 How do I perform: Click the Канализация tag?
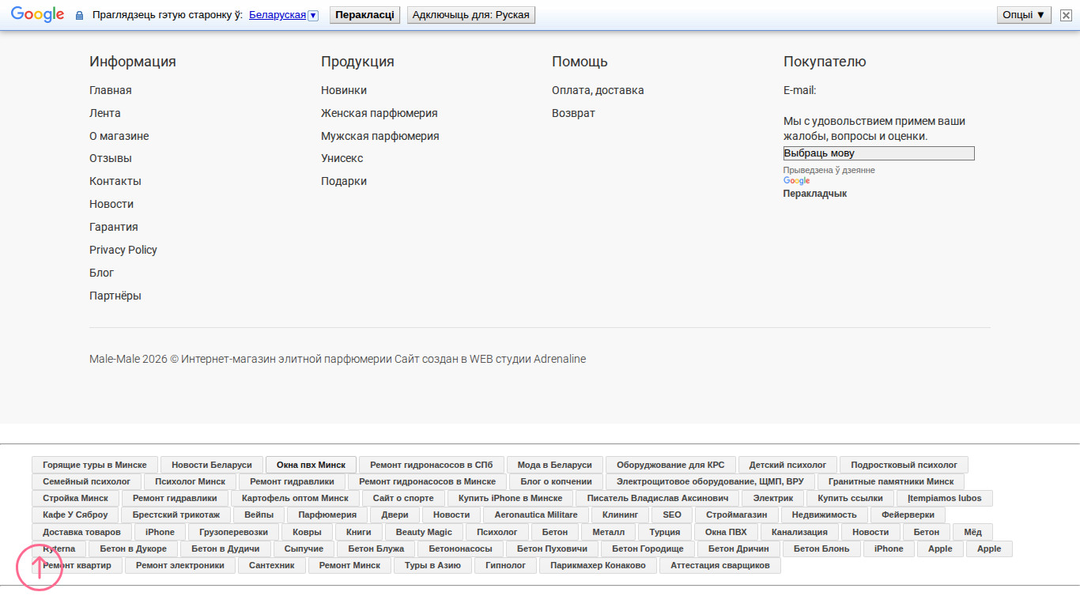point(799,532)
